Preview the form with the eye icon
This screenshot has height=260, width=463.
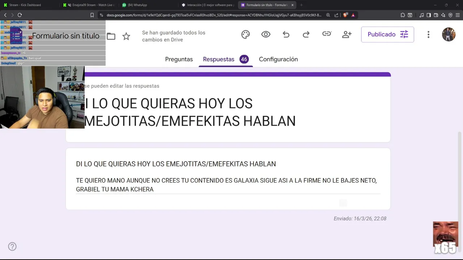click(x=266, y=34)
